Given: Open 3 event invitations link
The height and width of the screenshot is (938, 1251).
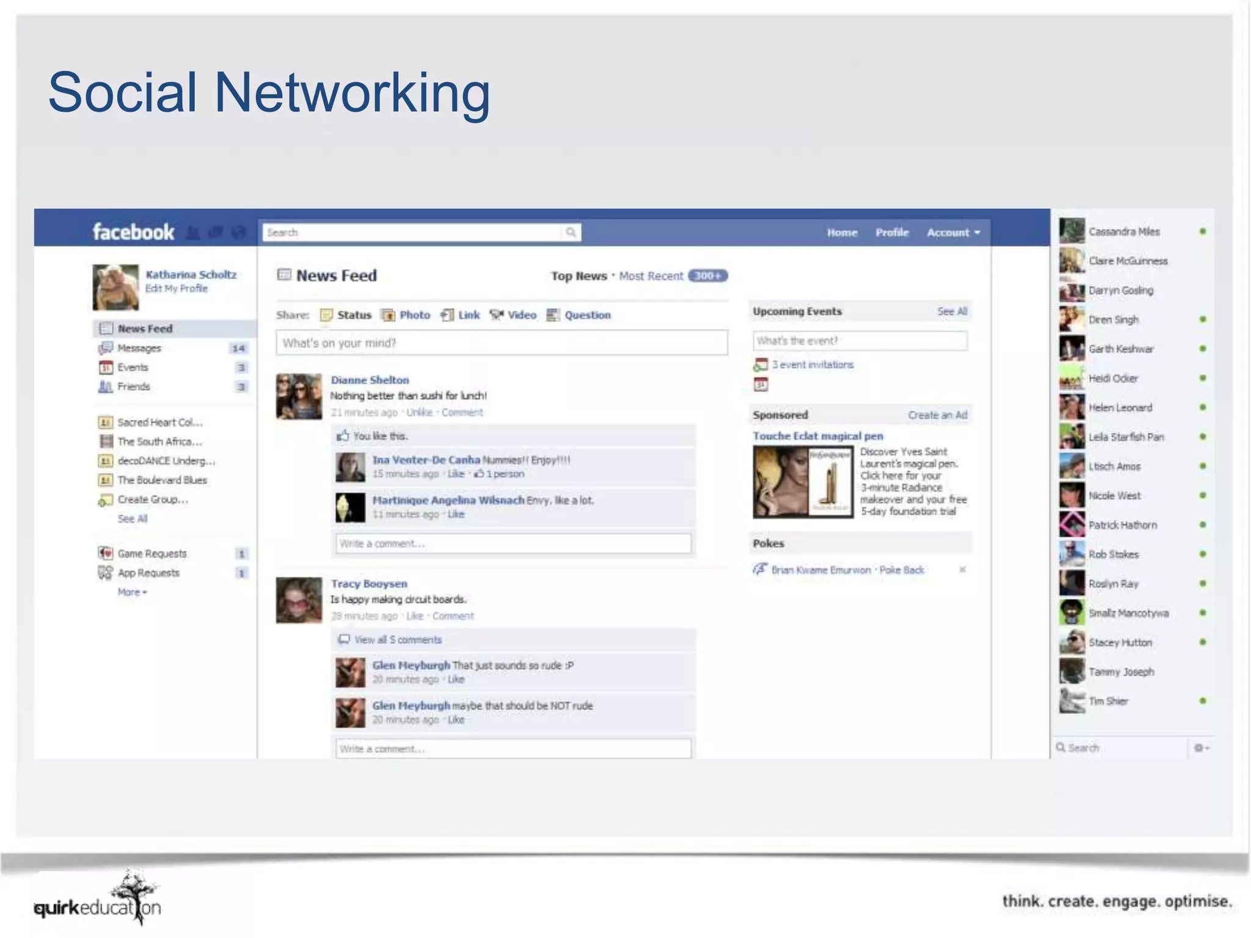Looking at the screenshot, I should point(812,365).
